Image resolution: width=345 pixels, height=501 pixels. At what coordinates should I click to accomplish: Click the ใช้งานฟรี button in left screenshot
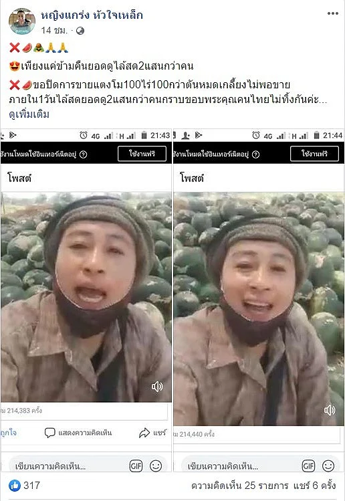pyautogui.click(x=142, y=154)
